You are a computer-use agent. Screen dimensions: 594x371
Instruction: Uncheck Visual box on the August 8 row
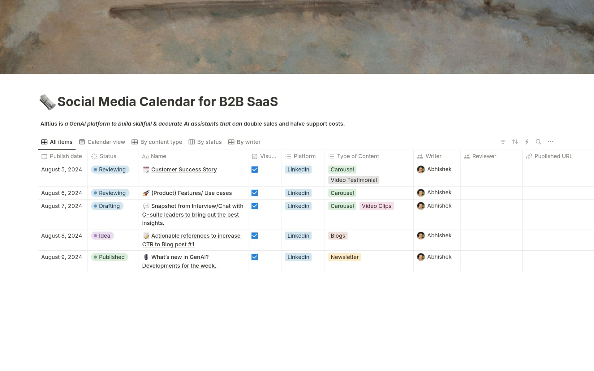pos(255,235)
